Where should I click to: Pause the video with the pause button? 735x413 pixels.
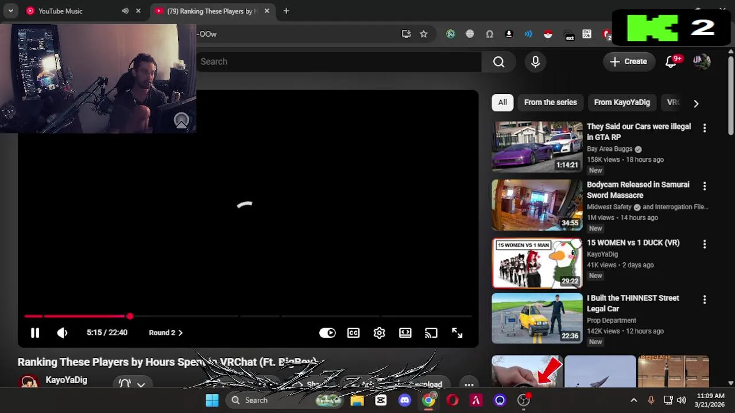(x=34, y=333)
